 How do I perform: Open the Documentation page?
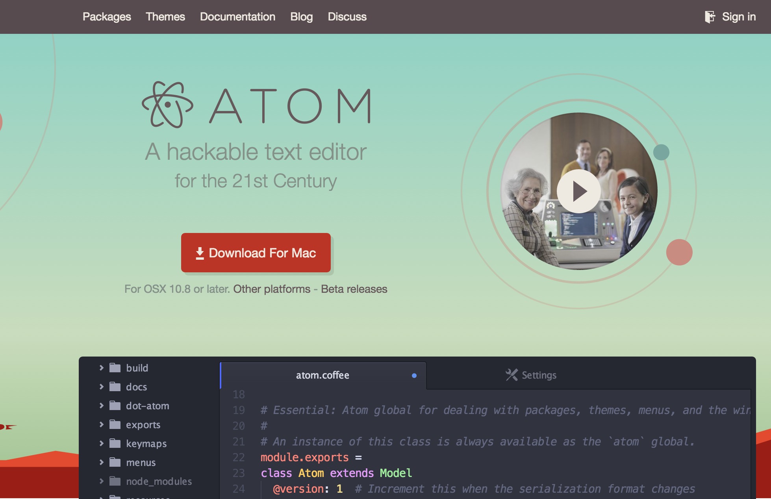tap(237, 17)
